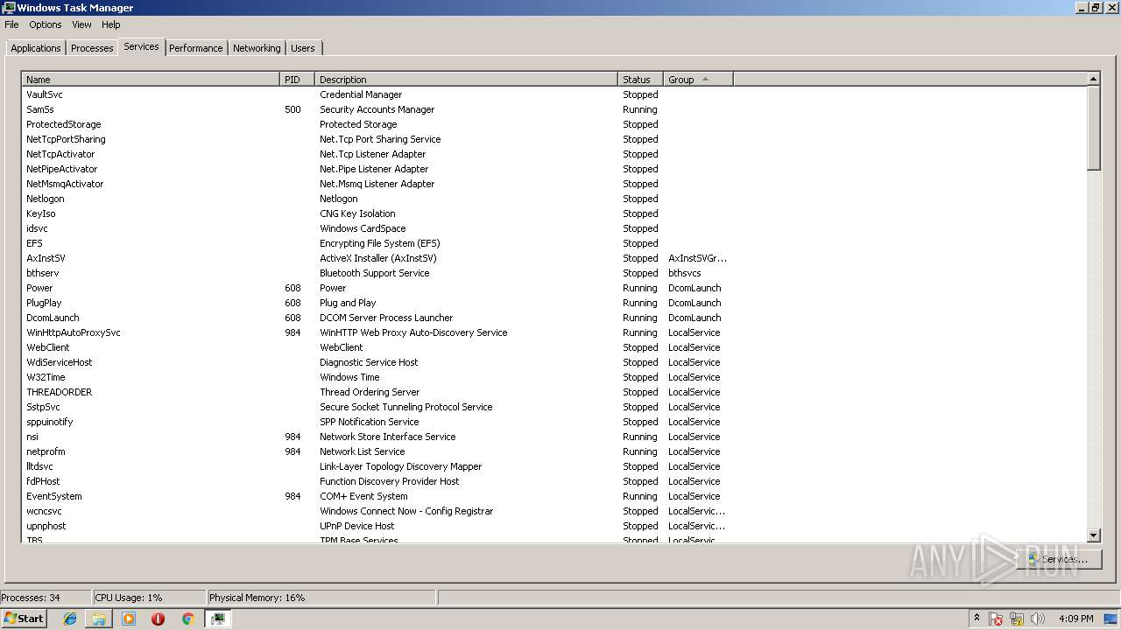
Task: Open network status tray icon
Action: pos(1017,619)
